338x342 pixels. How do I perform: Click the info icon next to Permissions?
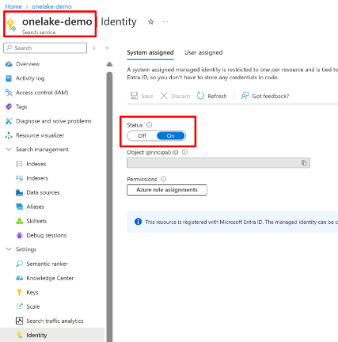click(x=164, y=179)
